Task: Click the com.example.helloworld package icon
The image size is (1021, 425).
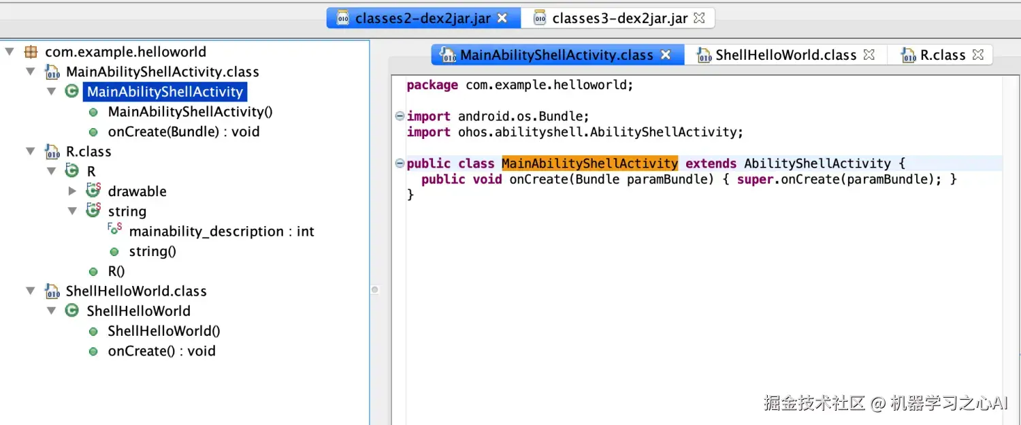Action: coord(31,52)
